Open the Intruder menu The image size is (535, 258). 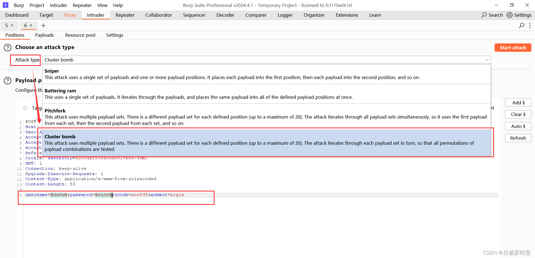[59, 5]
